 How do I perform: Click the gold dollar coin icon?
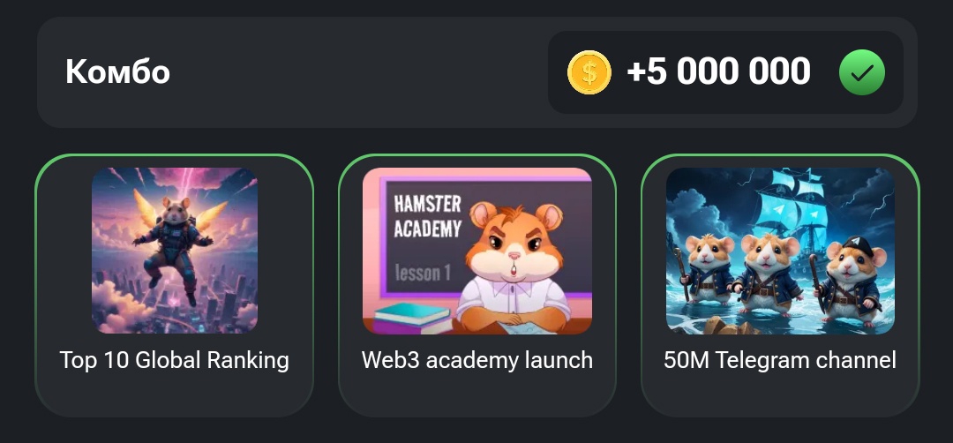[589, 72]
